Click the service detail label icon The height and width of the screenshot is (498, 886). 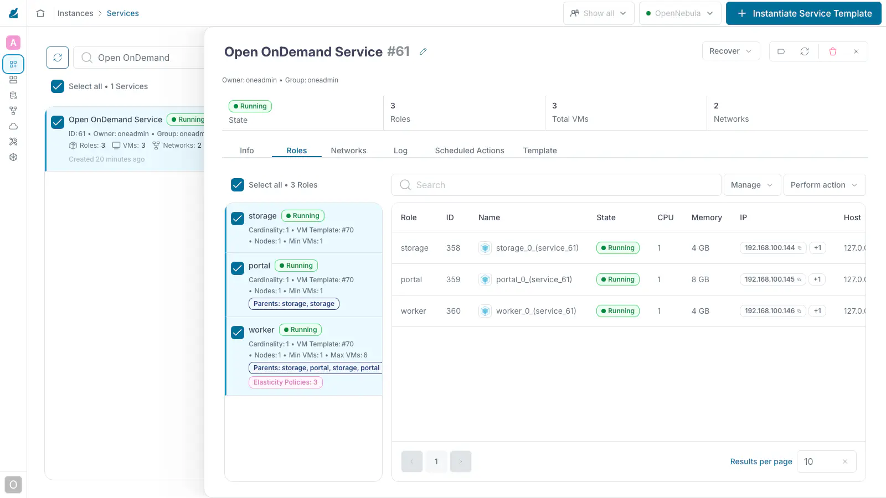coord(781,51)
